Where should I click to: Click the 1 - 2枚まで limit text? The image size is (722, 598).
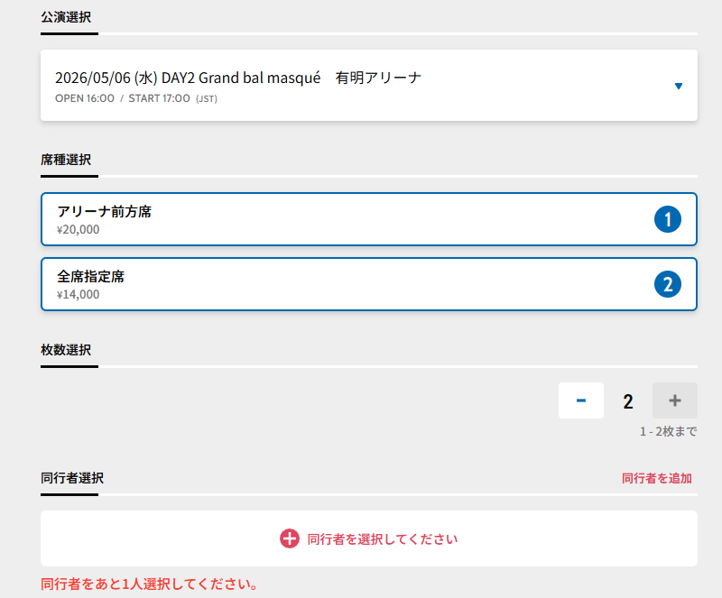click(x=668, y=431)
